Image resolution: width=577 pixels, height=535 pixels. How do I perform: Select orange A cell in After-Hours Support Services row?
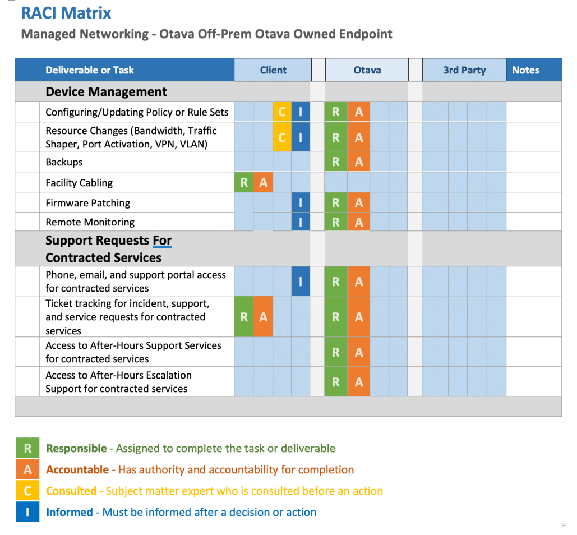[x=358, y=352]
